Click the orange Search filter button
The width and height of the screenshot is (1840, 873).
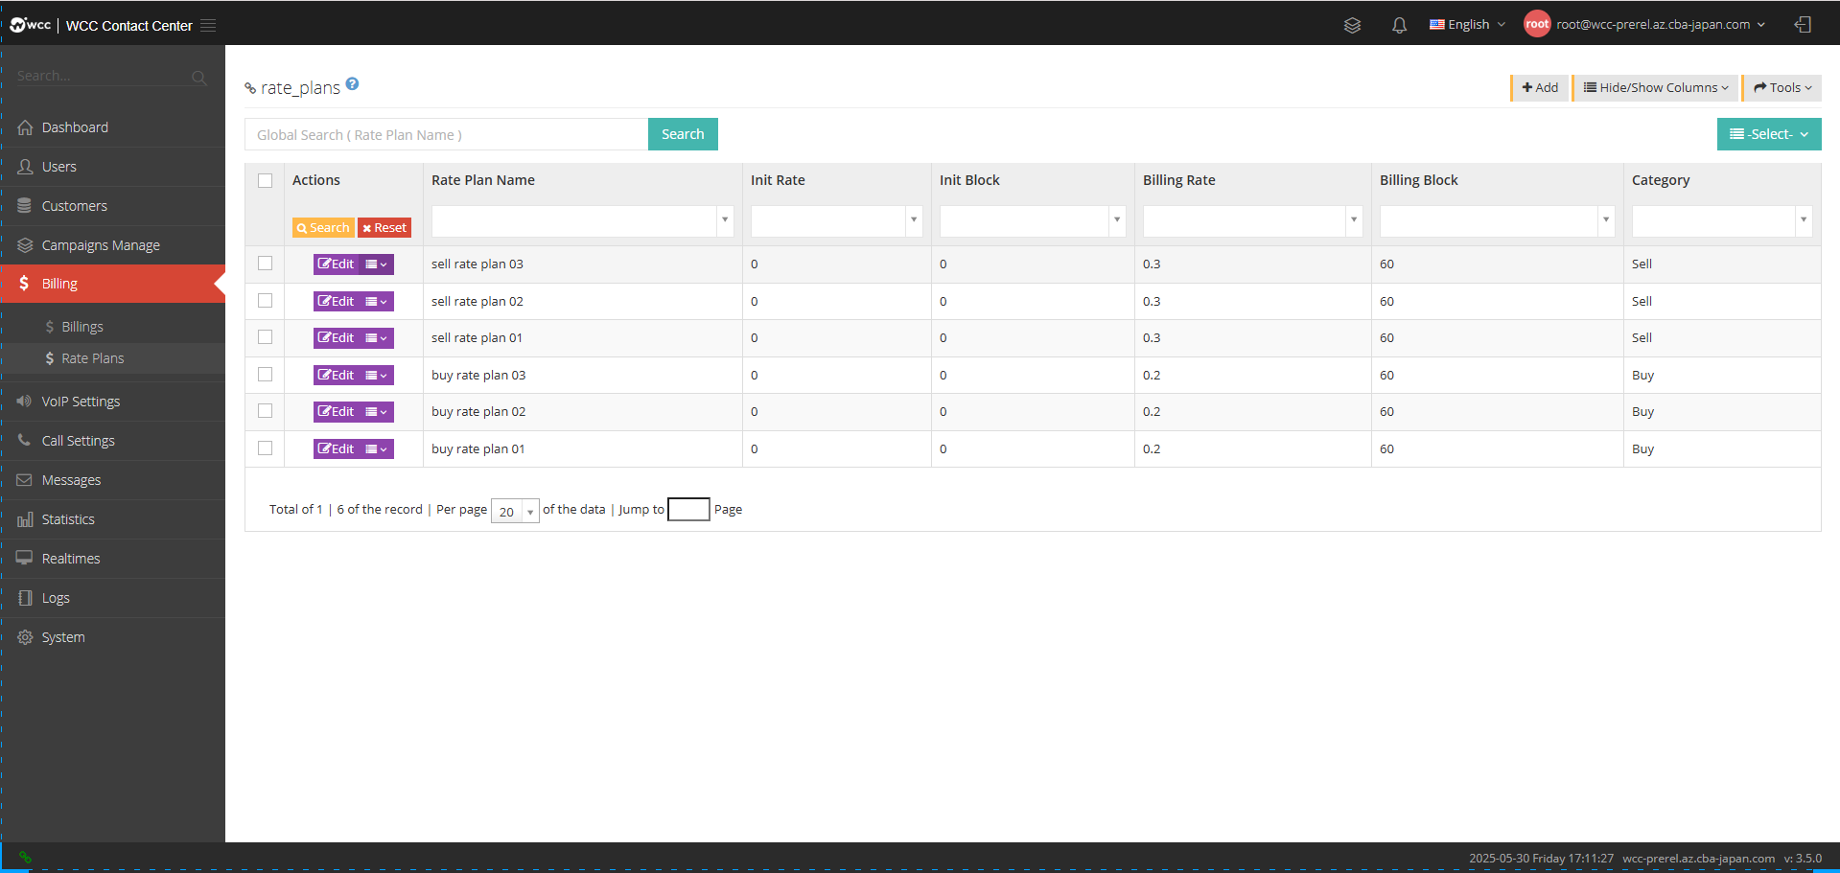pos(323,228)
